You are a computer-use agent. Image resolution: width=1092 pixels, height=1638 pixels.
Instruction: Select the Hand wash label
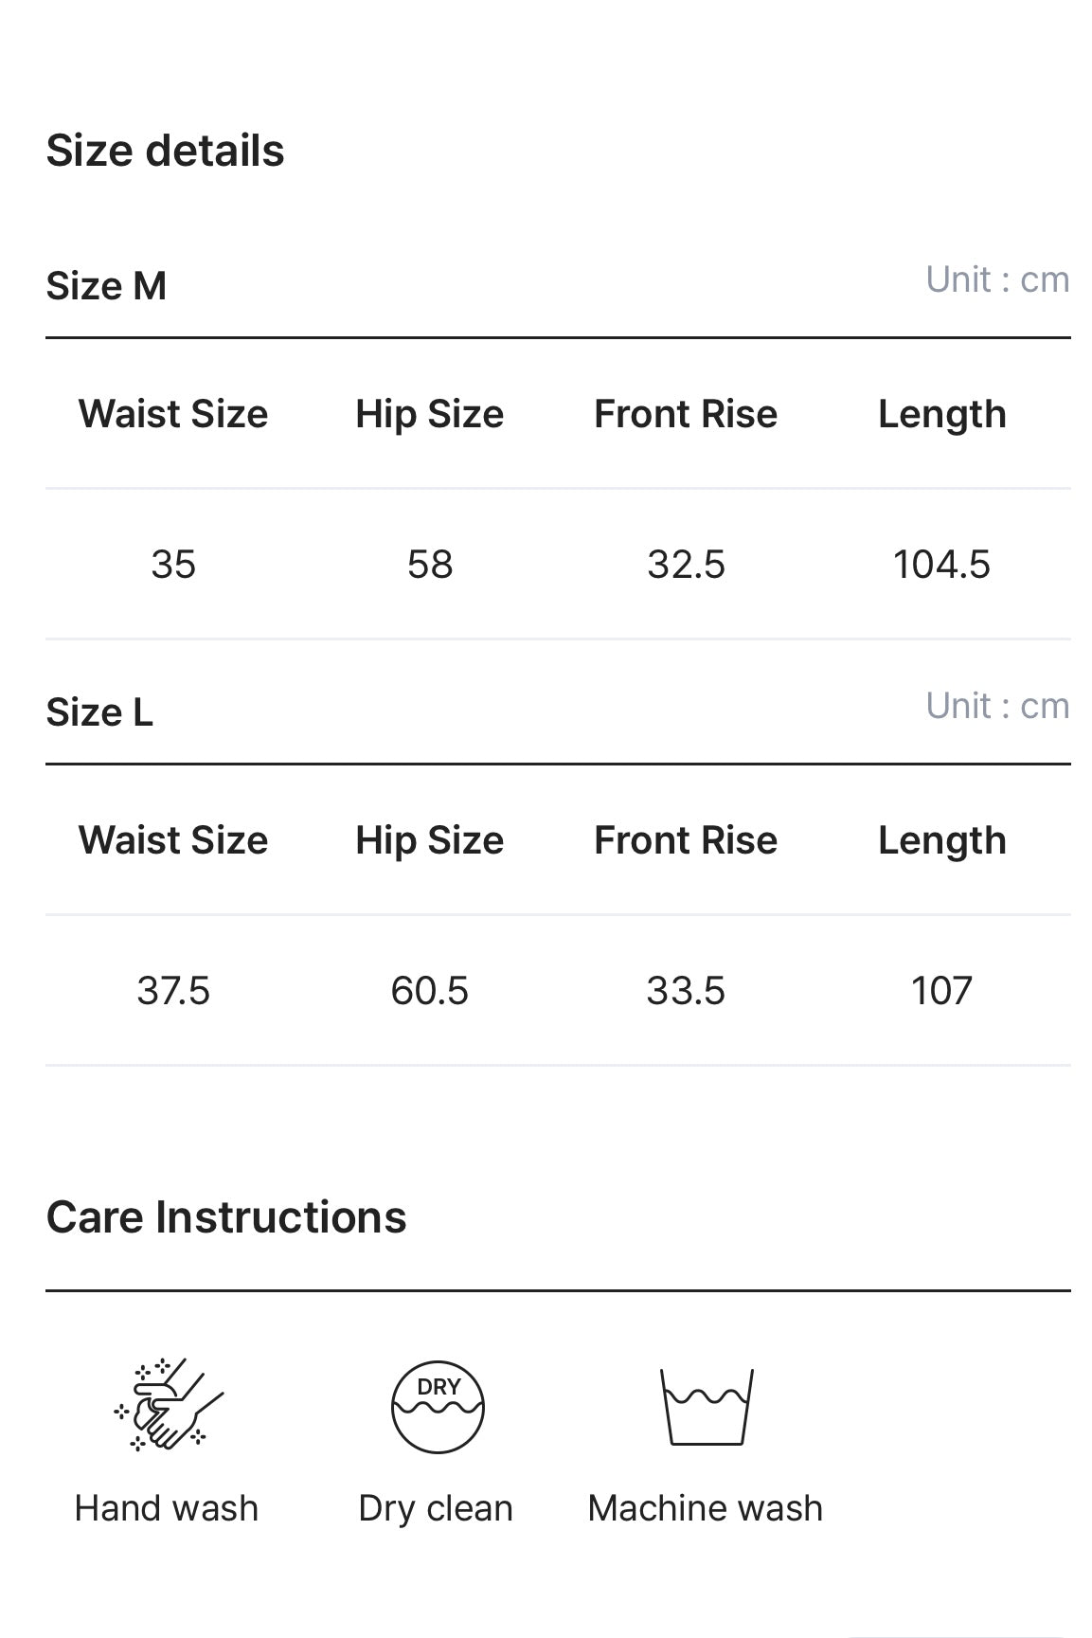pyautogui.click(x=167, y=1508)
